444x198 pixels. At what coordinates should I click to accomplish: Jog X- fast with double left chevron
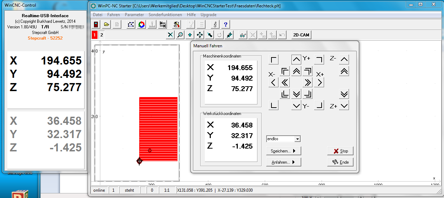tap(285, 83)
